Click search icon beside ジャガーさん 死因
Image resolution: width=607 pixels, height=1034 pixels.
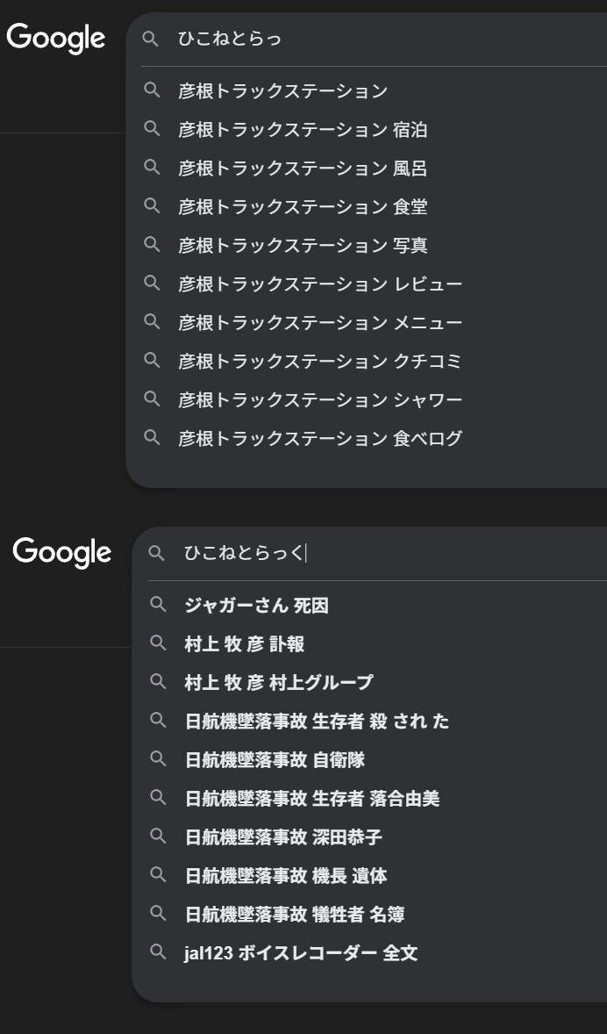coord(158,605)
